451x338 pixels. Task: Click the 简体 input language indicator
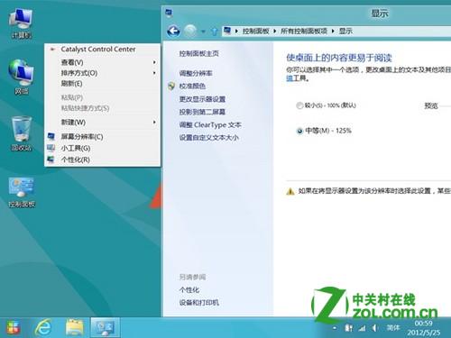click(x=393, y=328)
